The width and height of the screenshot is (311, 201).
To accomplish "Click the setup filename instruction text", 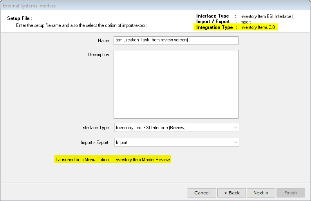I will (x=81, y=25).
